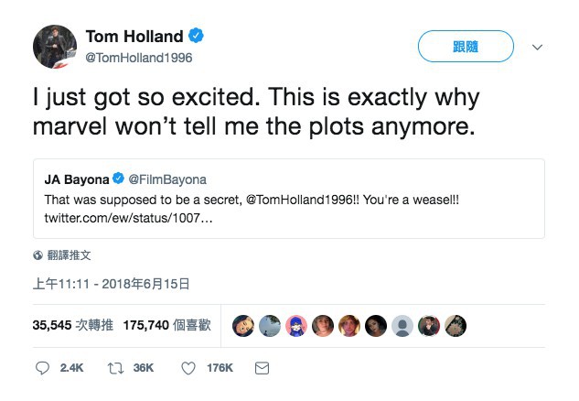This screenshot has height=401, width=579.
Task: Like the tweet with the heart icon
Action: [x=188, y=368]
